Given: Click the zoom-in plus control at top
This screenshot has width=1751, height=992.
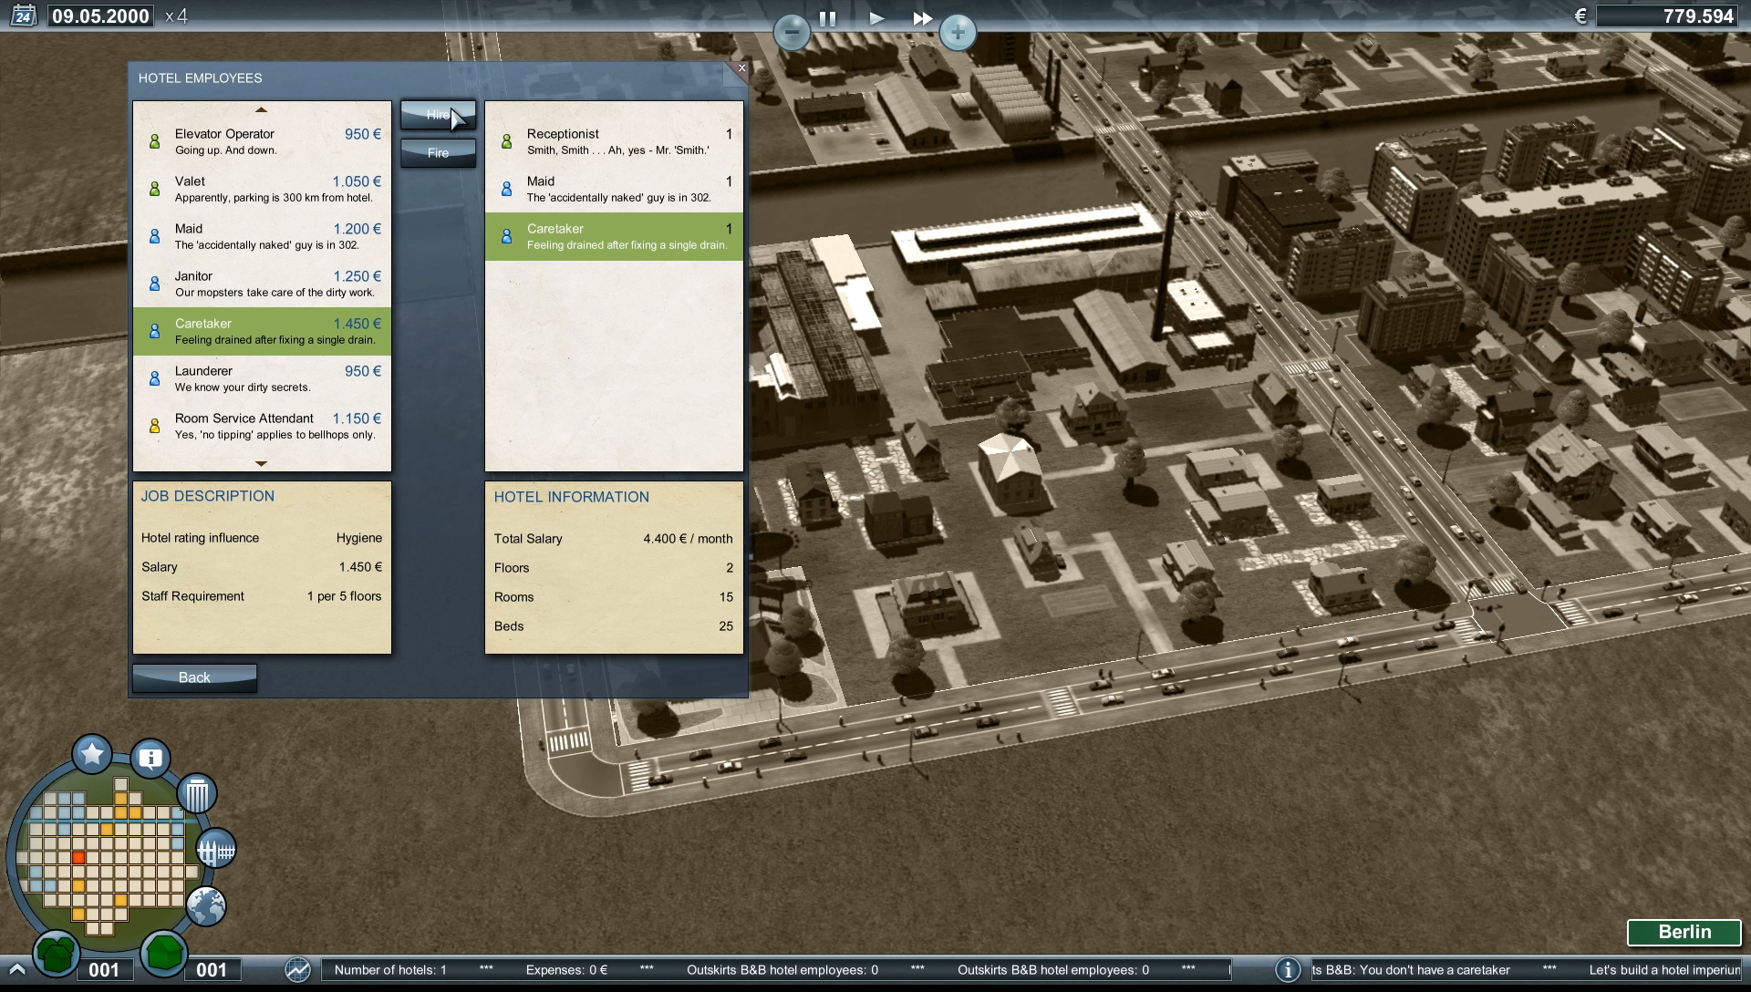Looking at the screenshot, I should pos(958,33).
